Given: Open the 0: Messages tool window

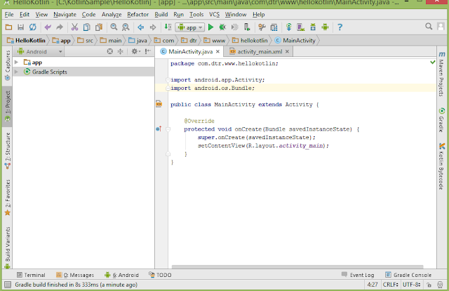Looking at the screenshot, I should coord(75,275).
